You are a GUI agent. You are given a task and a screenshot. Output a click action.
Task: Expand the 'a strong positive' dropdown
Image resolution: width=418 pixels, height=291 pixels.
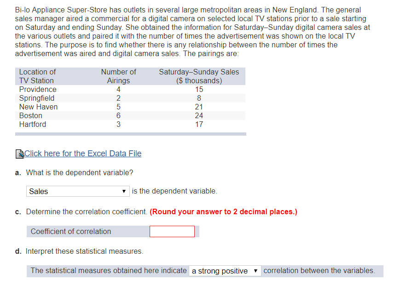(225, 271)
